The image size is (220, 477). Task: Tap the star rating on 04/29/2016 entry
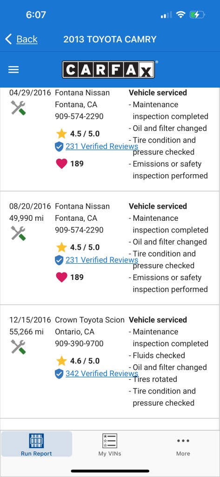pyautogui.click(x=78, y=134)
